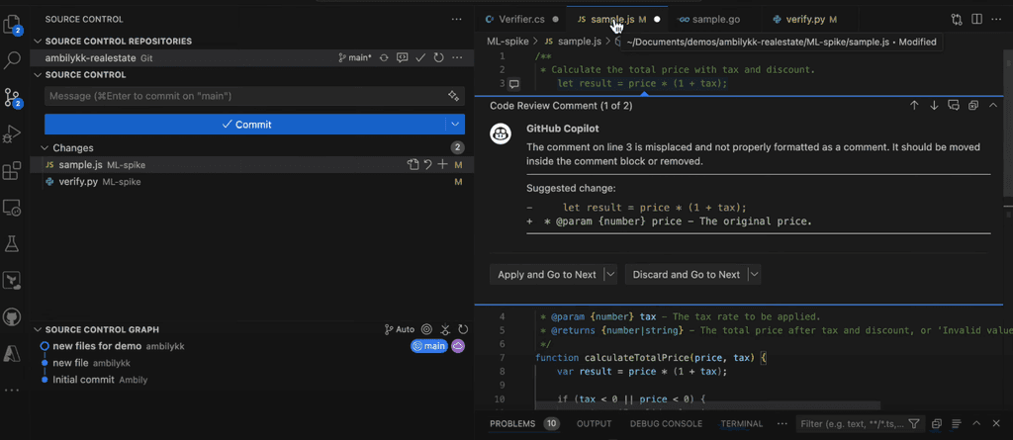Open the OUTPUT panel tab
Viewport: 1013px width, 440px height.
click(x=594, y=424)
